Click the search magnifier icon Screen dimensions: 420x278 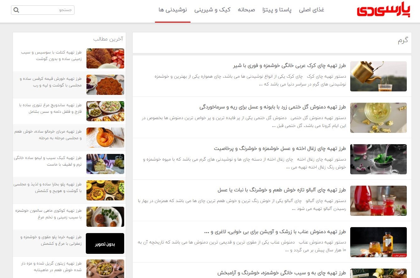[16, 10]
